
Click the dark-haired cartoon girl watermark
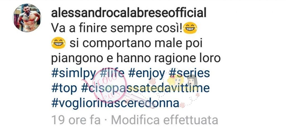coord(192,81)
